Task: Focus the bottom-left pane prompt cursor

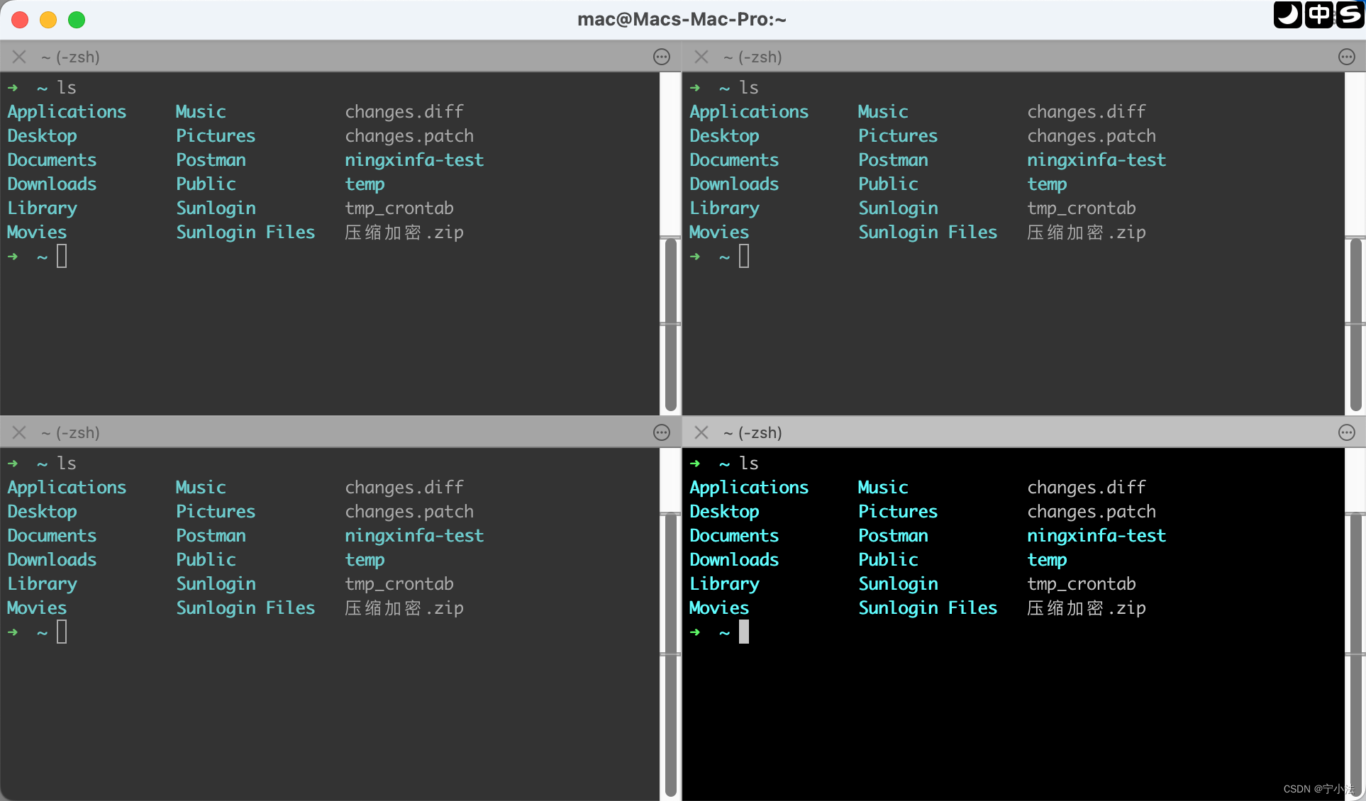Action: [x=62, y=632]
